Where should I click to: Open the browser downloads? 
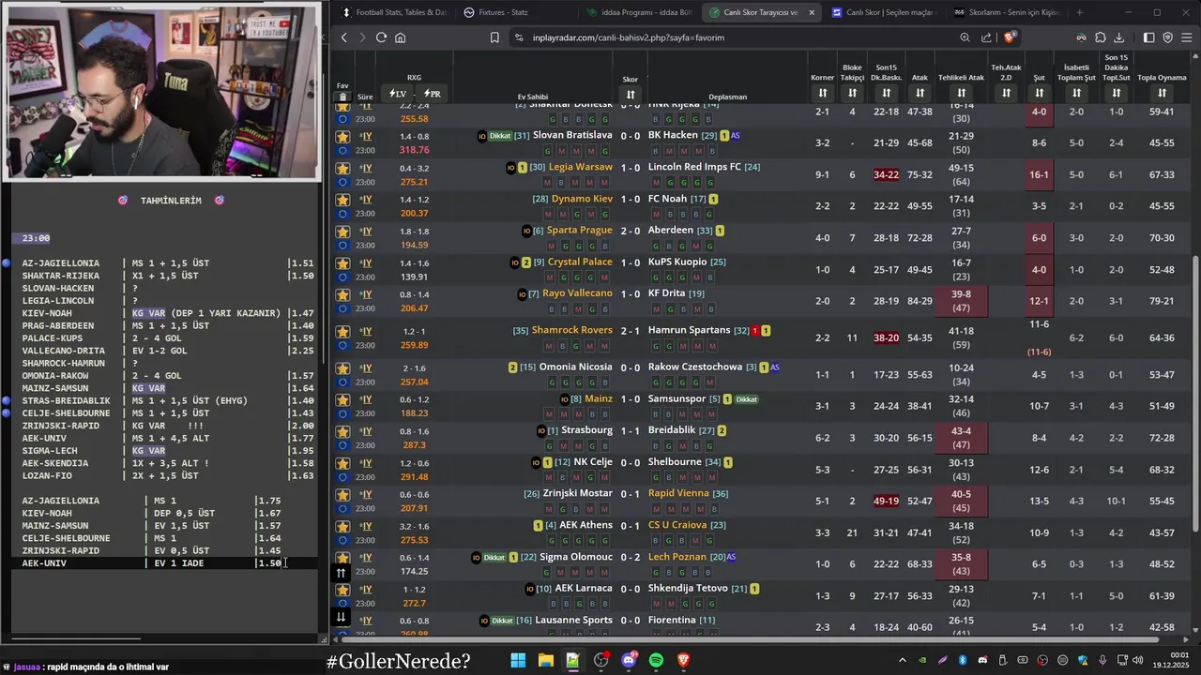tap(1119, 37)
